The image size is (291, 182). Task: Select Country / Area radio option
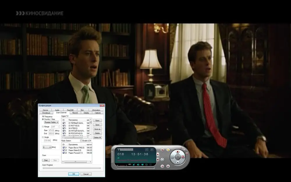[43, 119]
